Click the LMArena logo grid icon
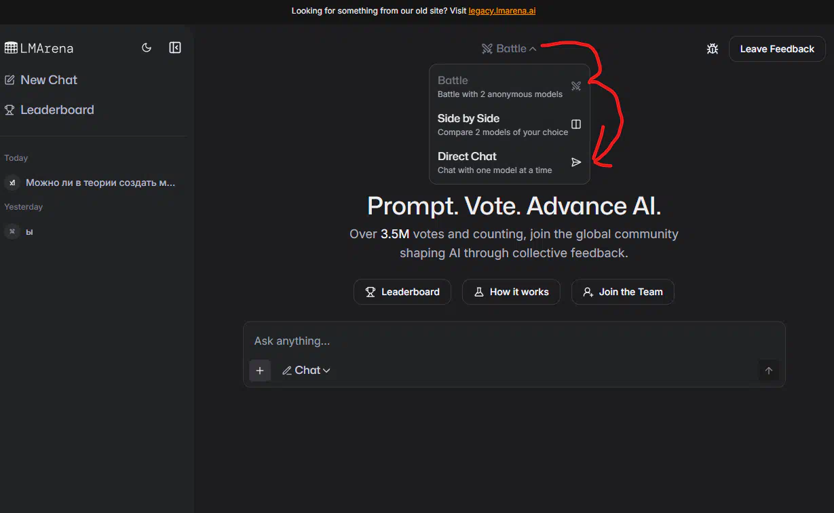Image resolution: width=834 pixels, height=513 pixels. [11, 48]
